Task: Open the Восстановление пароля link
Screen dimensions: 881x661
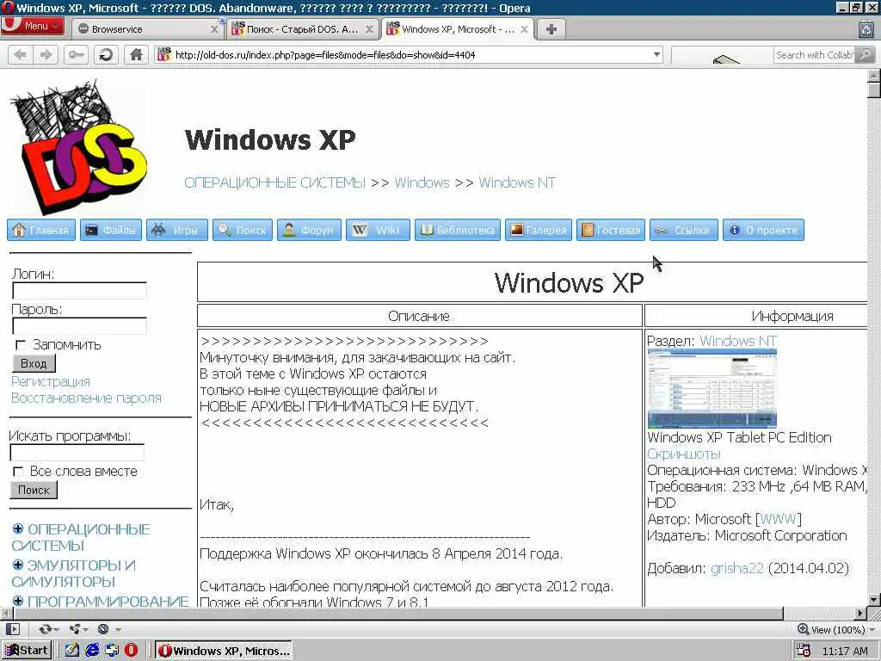Action: click(x=87, y=398)
